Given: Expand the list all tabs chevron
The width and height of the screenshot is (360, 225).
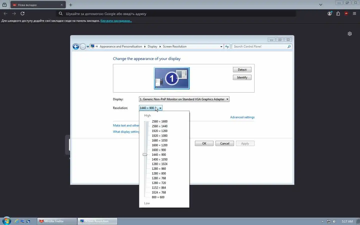Looking at the screenshot, I should [321, 5].
